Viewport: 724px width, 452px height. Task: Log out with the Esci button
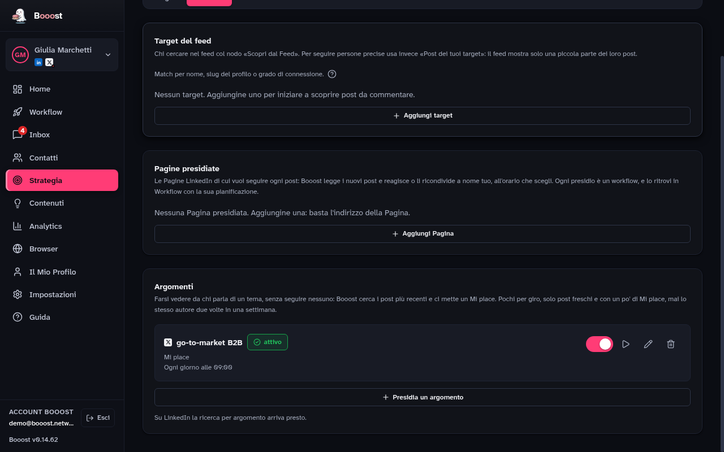pos(98,418)
